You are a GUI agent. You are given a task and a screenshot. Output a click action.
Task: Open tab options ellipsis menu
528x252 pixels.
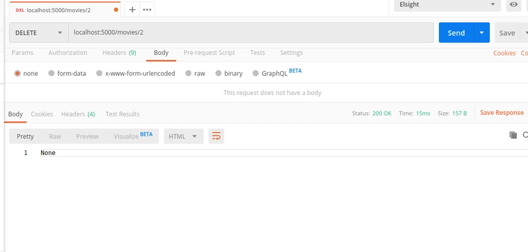[147, 10]
